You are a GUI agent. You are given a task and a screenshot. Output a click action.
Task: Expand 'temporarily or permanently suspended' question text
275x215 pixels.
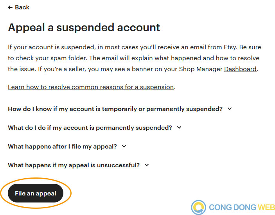point(115,109)
